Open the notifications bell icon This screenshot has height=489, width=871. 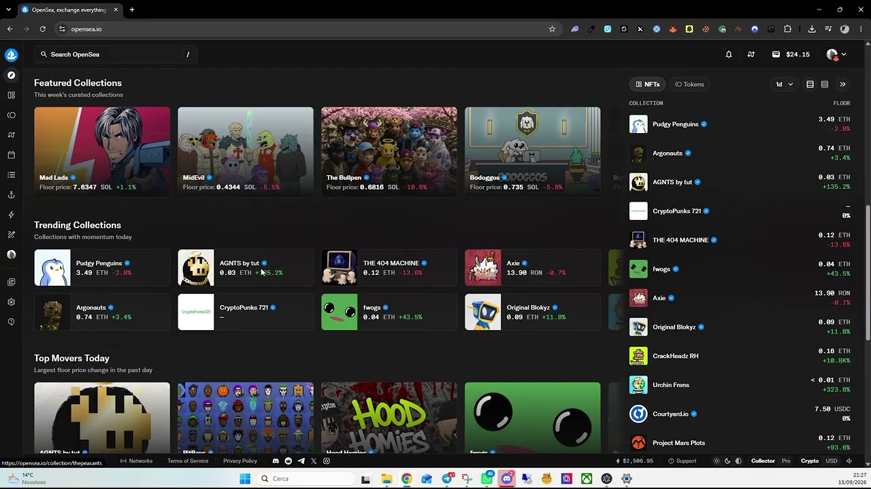pyautogui.click(x=729, y=54)
